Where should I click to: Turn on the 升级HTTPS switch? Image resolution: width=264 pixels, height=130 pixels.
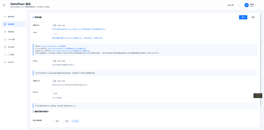(54, 81)
